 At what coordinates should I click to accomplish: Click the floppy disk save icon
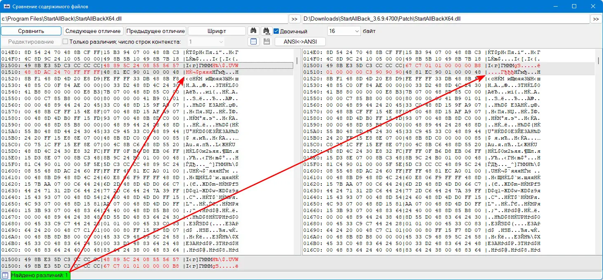click(266, 42)
